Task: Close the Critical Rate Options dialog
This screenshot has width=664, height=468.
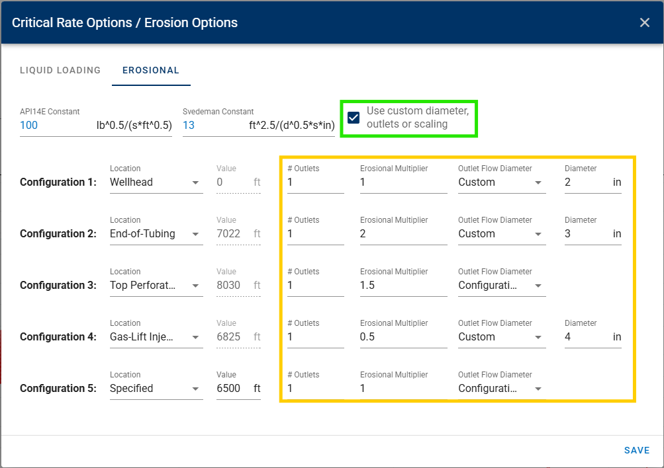Action: (644, 22)
